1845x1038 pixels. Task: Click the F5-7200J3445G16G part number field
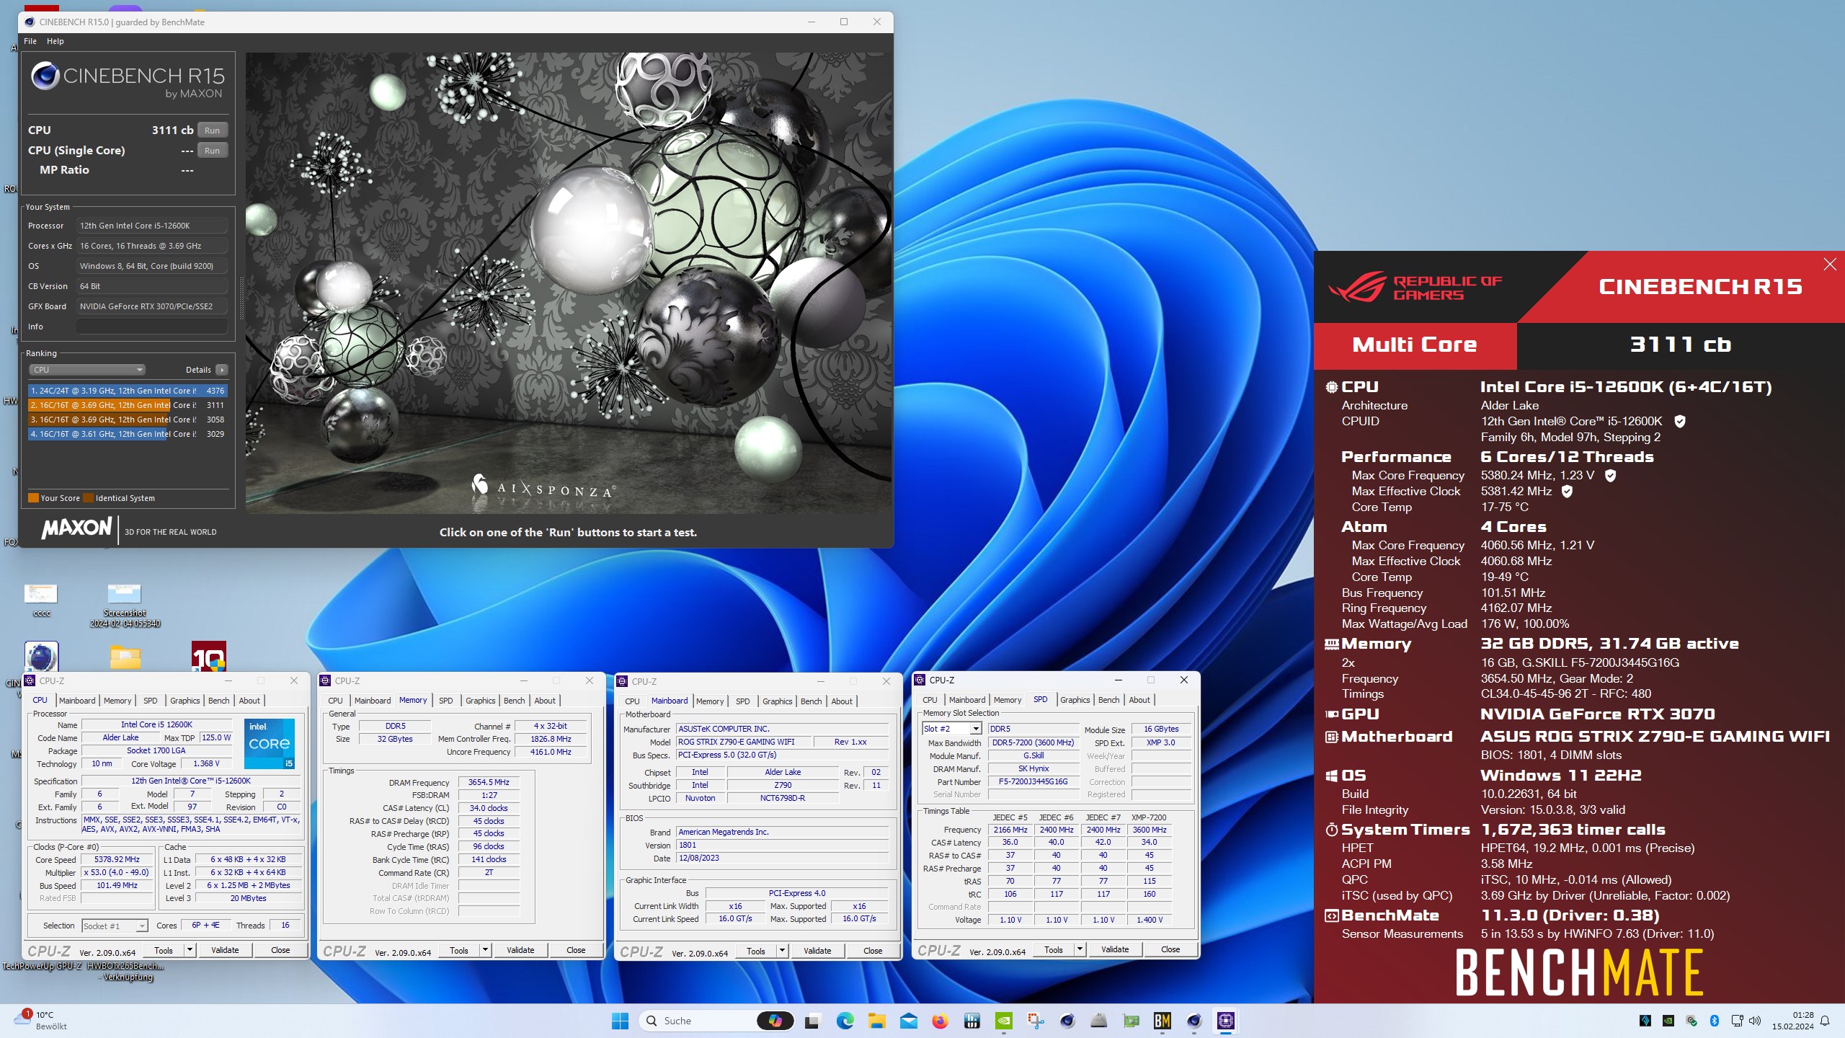(1033, 781)
